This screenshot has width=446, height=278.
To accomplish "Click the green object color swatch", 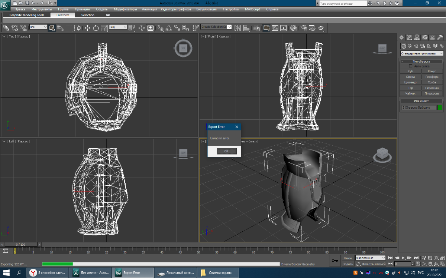I will pos(440,107).
